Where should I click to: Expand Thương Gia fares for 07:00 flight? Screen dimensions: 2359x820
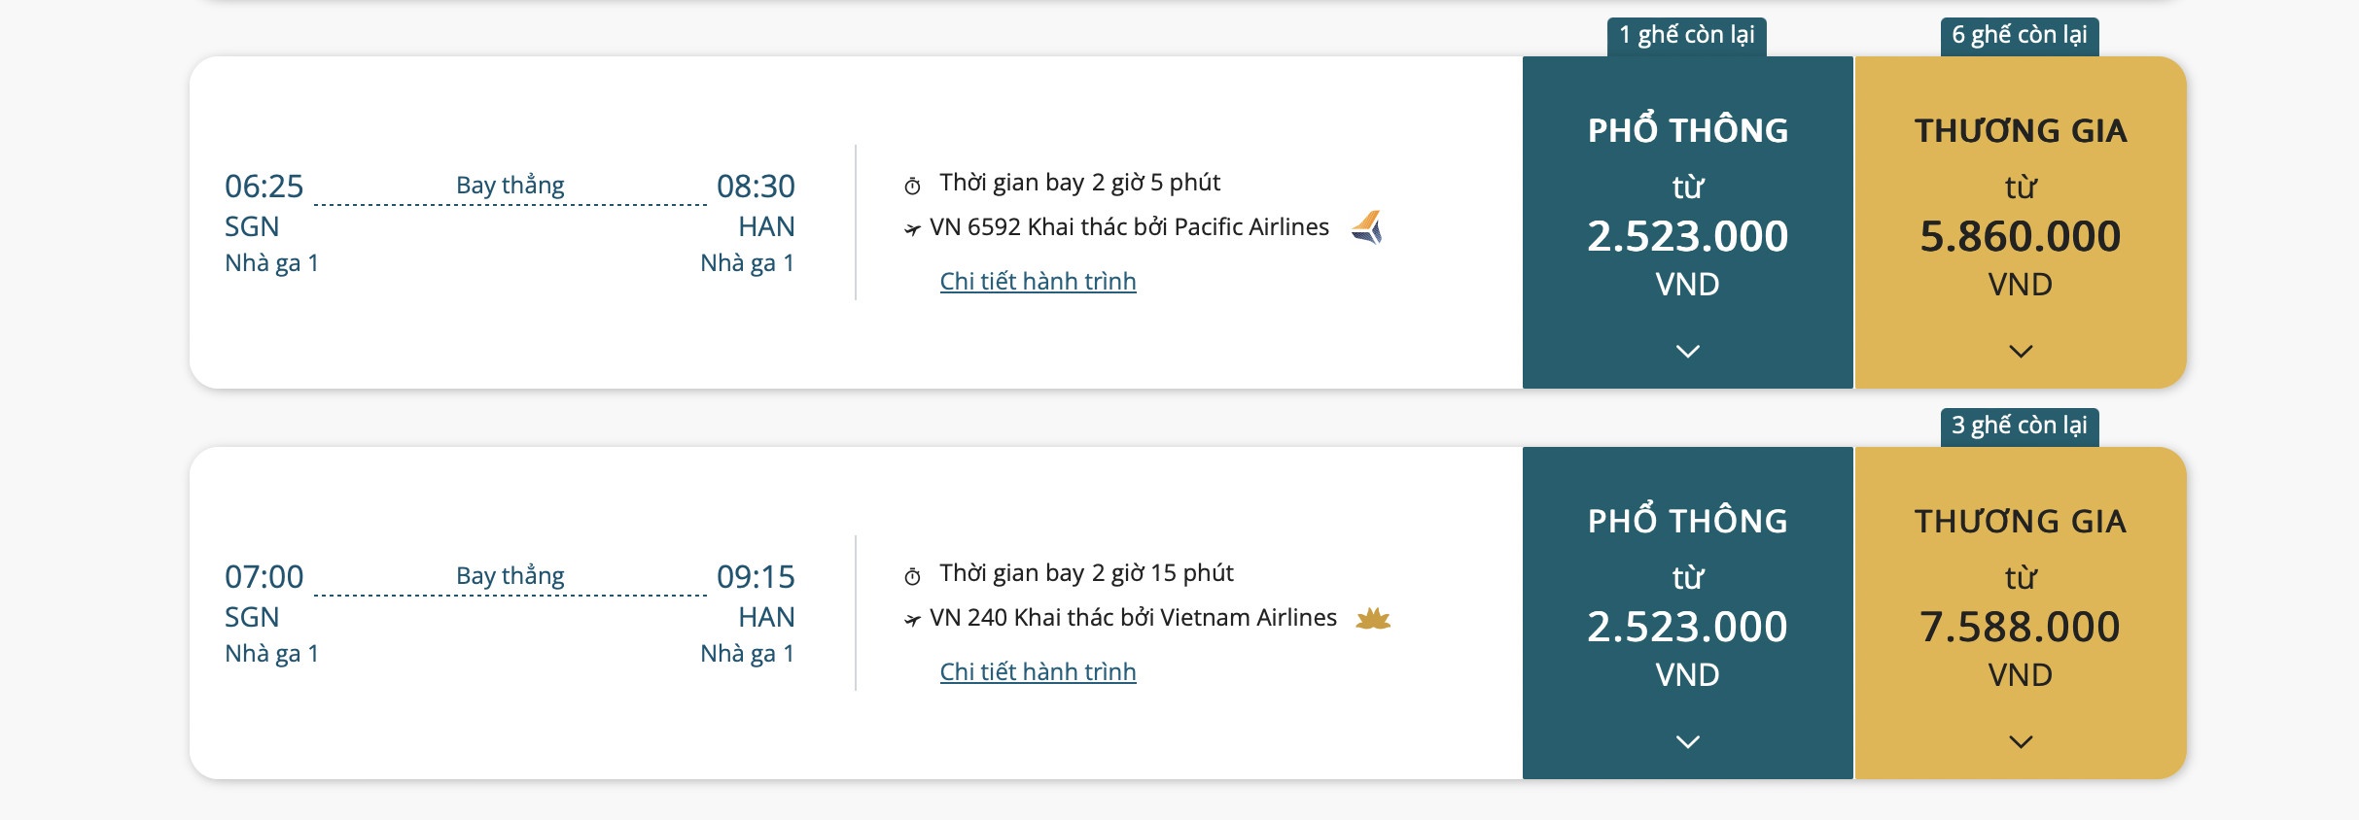point(2020,741)
